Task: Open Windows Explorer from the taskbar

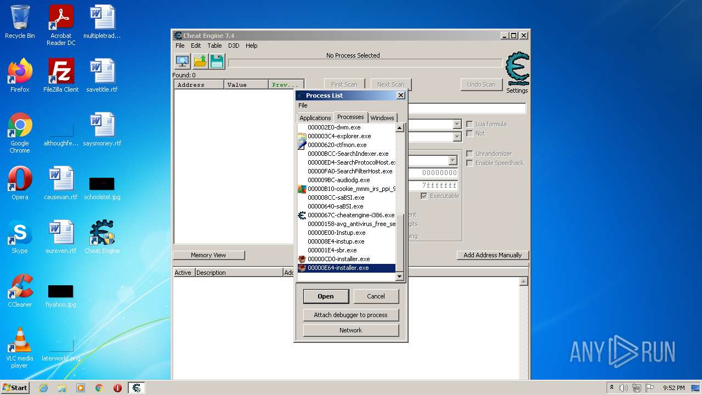Action: coord(62,388)
